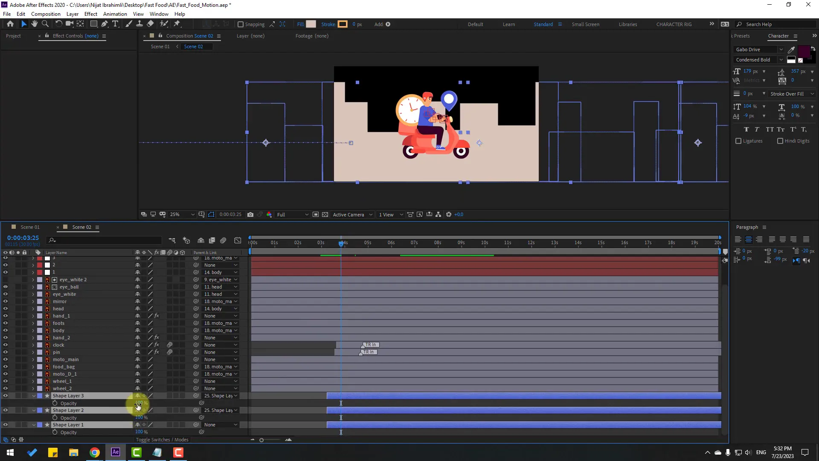Switch to the Scene 01 timeline tab
This screenshot has width=819, height=461.
coord(29,227)
